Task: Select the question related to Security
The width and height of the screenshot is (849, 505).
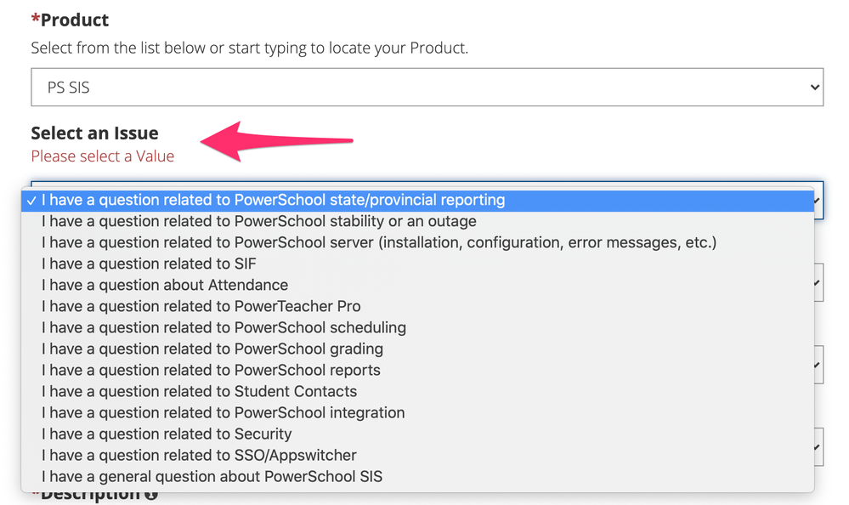Action: pyautogui.click(x=167, y=434)
